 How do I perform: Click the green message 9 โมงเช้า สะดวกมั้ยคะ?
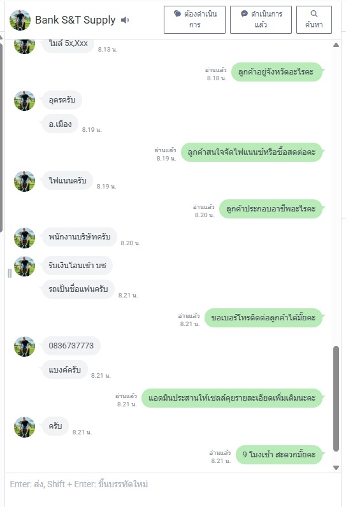pos(279,455)
